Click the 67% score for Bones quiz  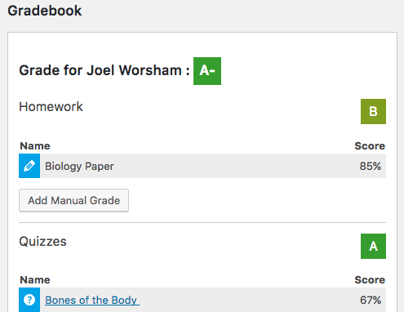[x=371, y=300]
